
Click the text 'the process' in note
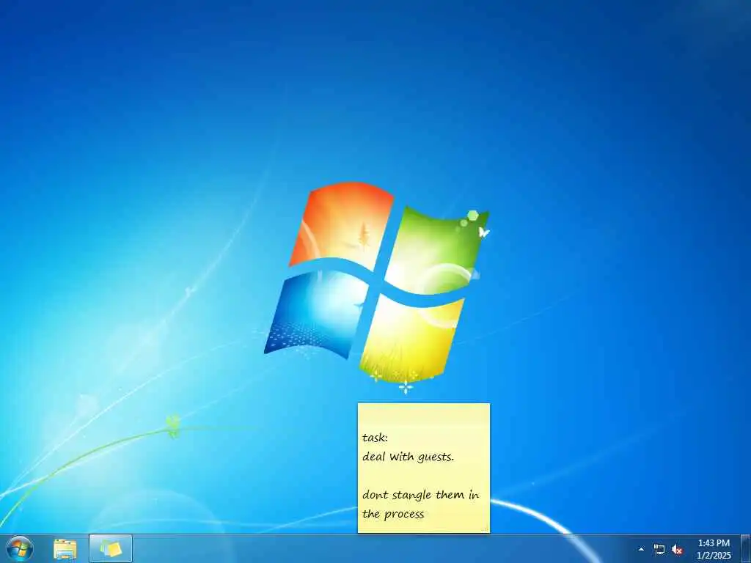(393, 514)
